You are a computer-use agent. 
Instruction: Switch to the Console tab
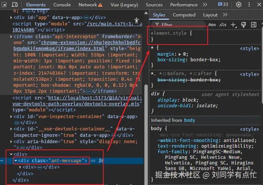click(62, 5)
